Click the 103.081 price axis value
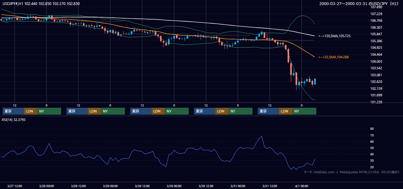 pos(376,75)
